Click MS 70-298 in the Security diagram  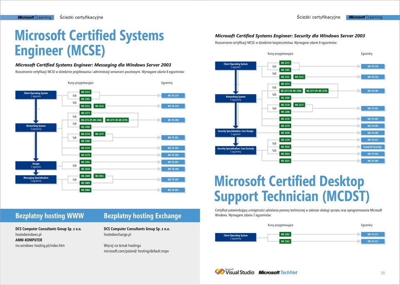click(x=372, y=133)
